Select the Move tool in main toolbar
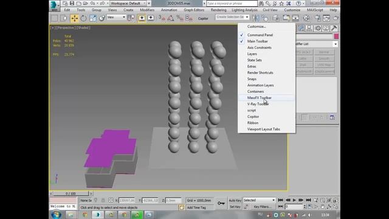This screenshot has width=389, height=219. click(74, 18)
